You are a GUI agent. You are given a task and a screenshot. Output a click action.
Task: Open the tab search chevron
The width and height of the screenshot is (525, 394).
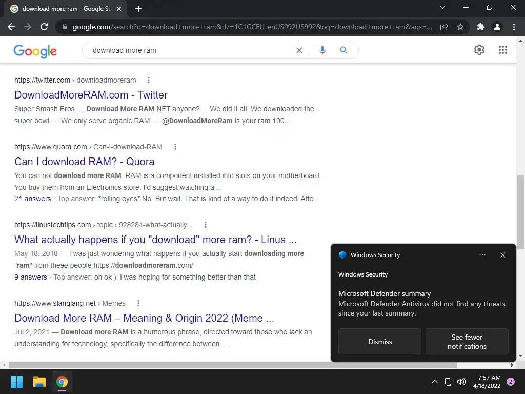pyautogui.click(x=442, y=7)
